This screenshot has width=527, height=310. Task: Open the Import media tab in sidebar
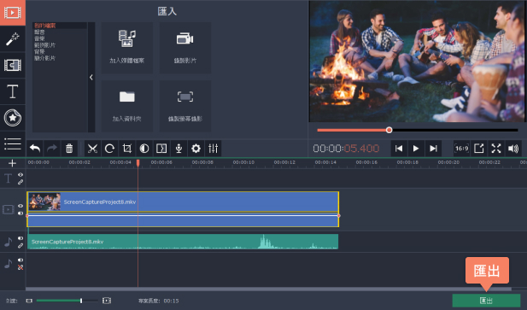(13, 13)
